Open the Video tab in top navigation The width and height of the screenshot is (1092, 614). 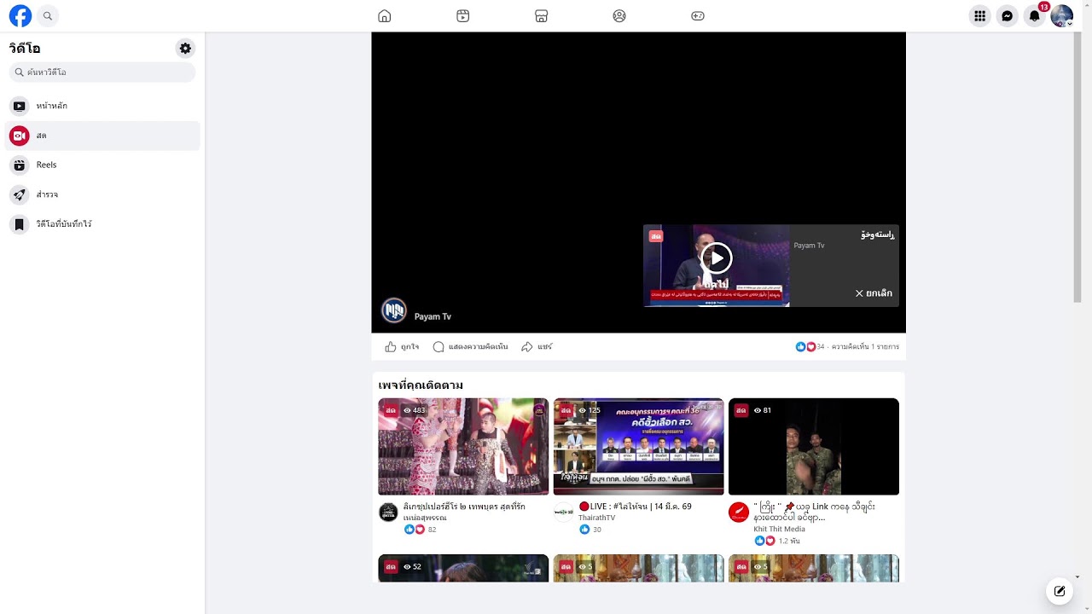coord(463,15)
